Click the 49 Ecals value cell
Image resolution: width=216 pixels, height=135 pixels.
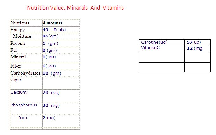[61, 30]
